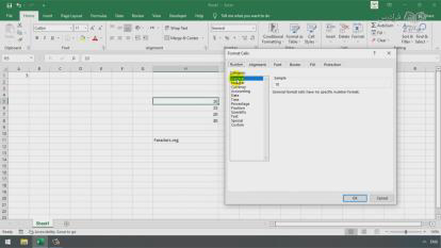Open the Formulas ribbon tab

click(99, 16)
